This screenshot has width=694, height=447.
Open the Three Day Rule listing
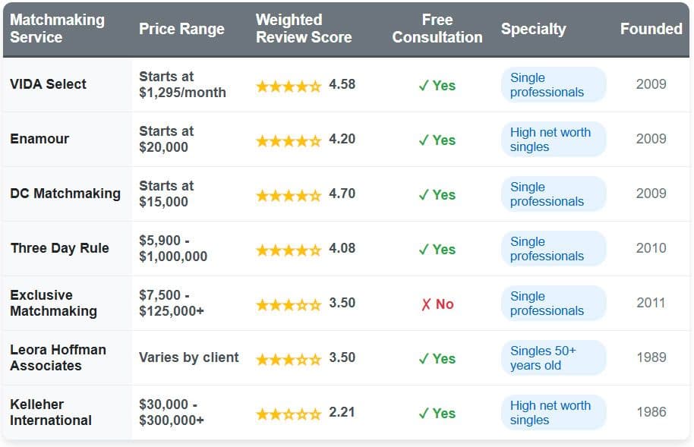pos(59,248)
